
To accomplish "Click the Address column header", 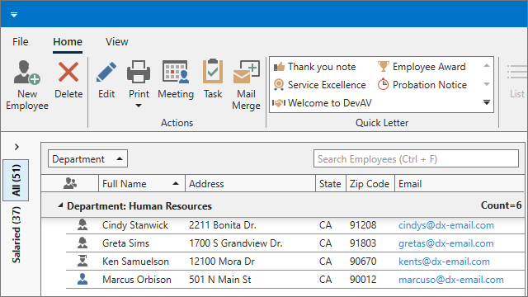I will click(x=250, y=183).
